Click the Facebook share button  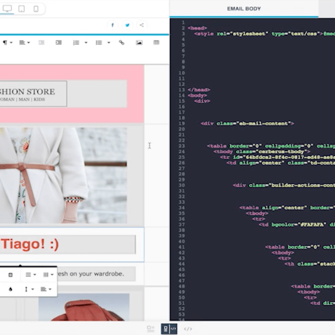point(112,25)
